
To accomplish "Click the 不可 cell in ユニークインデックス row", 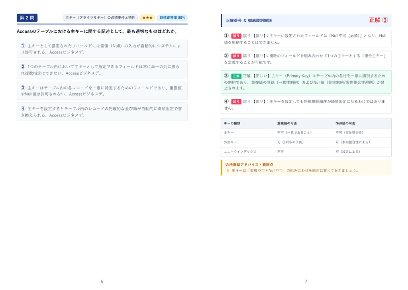I will point(280,152).
